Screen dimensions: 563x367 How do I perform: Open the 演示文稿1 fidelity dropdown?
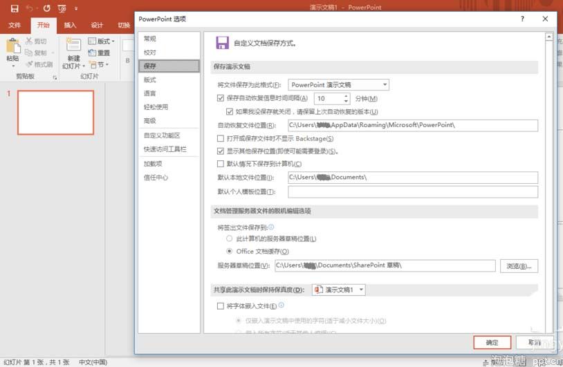pos(339,290)
